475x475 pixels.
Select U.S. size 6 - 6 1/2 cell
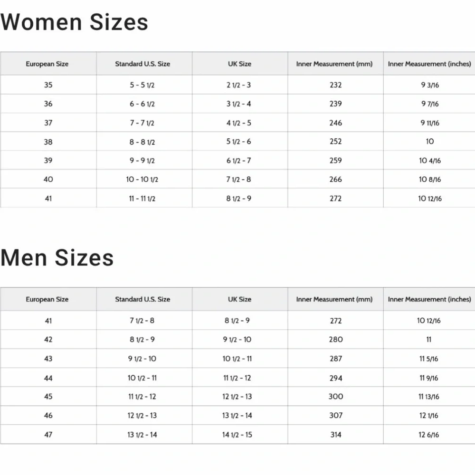click(142, 104)
